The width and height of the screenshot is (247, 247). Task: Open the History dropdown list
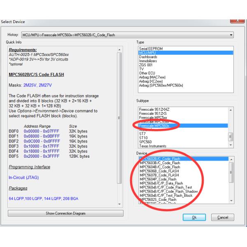point(231,35)
